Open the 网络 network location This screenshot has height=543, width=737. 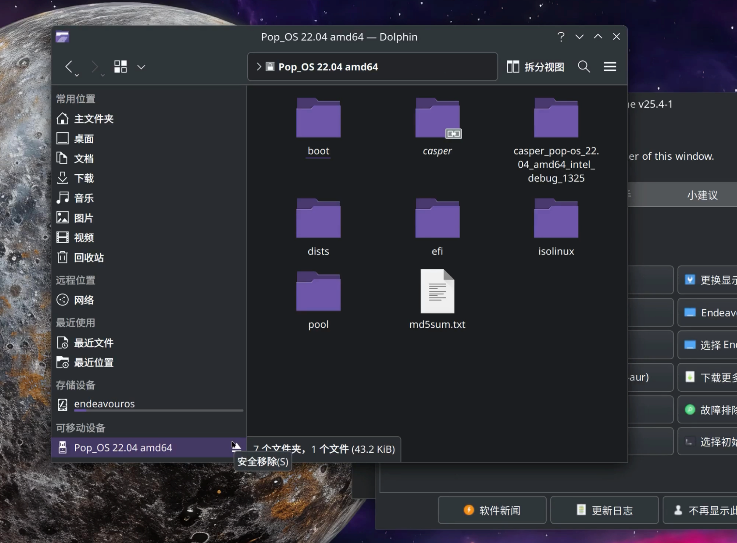(84, 300)
